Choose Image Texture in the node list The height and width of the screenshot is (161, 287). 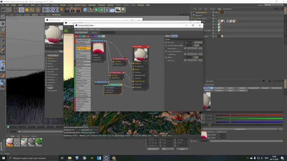[x=83, y=46]
